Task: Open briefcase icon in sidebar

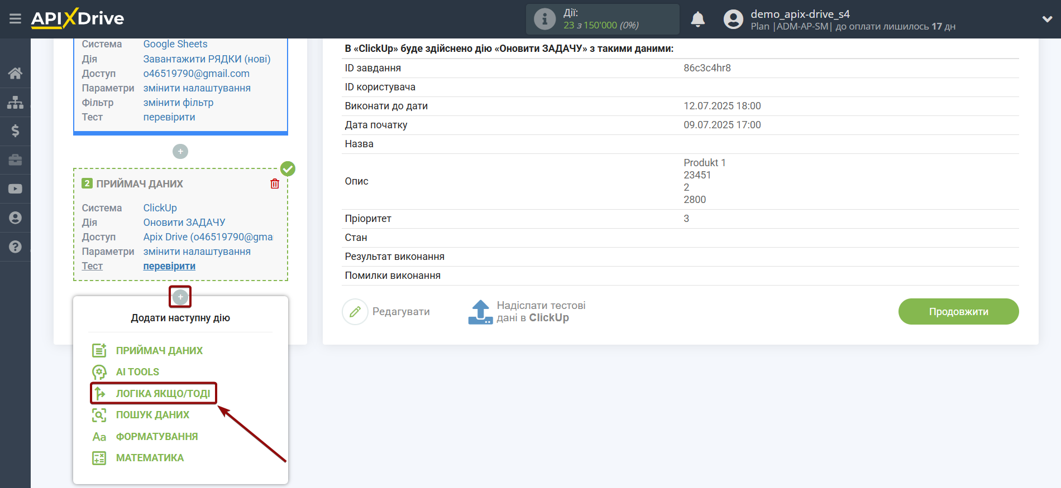Action: point(15,160)
